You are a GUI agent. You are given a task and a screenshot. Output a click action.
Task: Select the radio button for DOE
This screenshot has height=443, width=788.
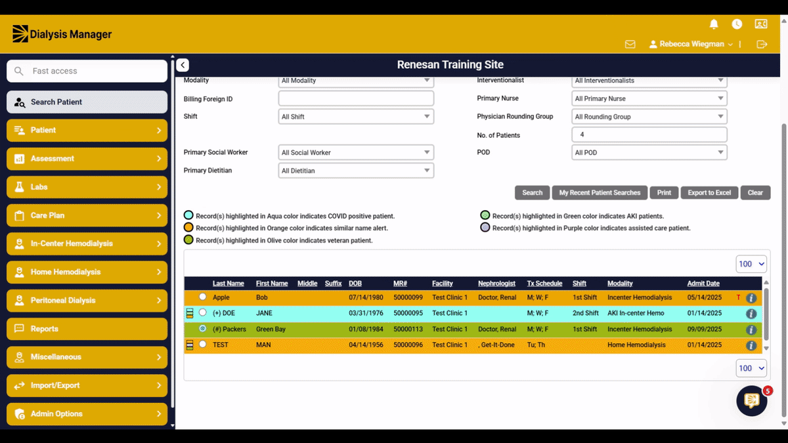pos(202,313)
